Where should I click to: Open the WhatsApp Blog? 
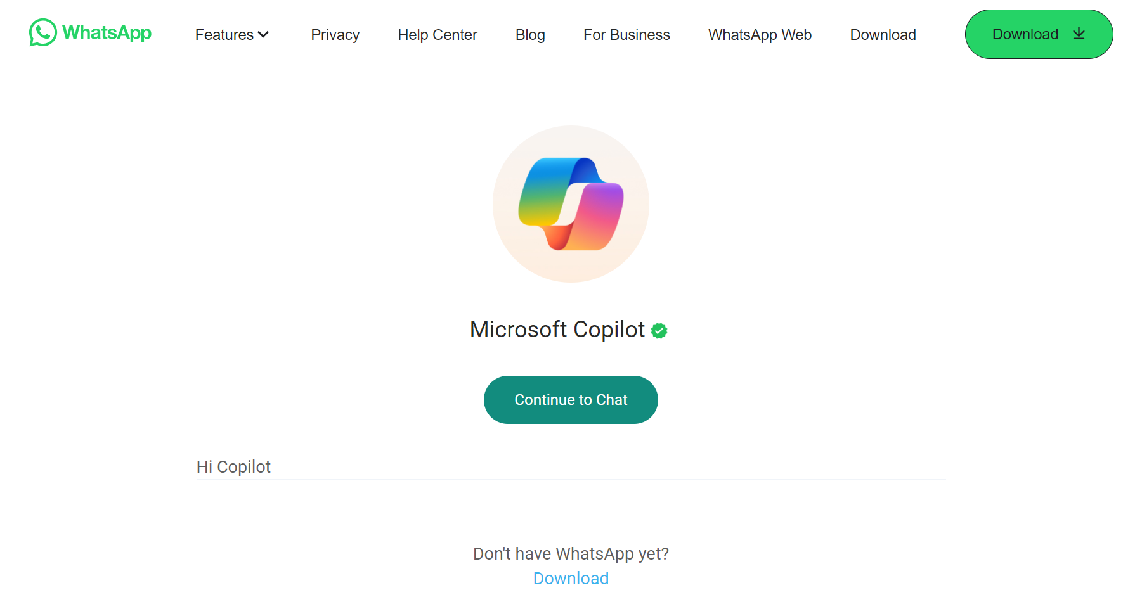pos(530,35)
